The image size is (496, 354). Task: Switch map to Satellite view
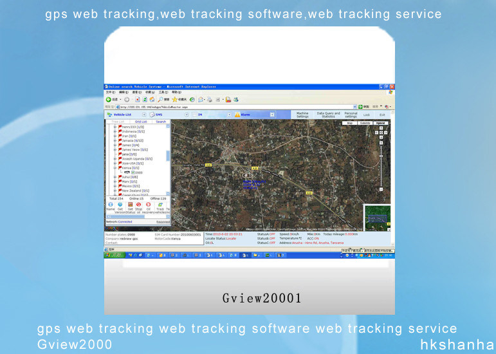click(365, 122)
